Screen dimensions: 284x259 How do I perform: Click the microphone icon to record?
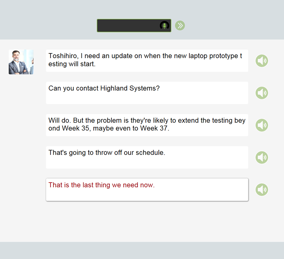164,26
